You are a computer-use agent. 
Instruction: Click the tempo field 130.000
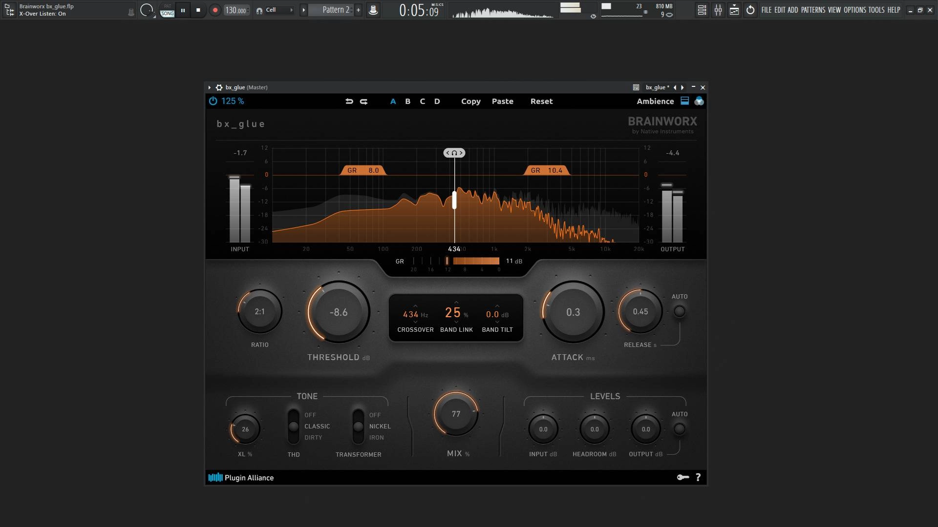point(236,10)
